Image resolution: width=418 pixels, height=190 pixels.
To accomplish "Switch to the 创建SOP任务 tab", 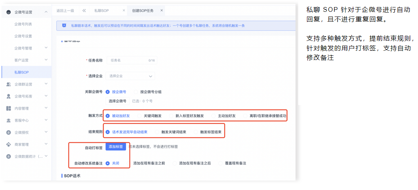I will tap(143, 11).
